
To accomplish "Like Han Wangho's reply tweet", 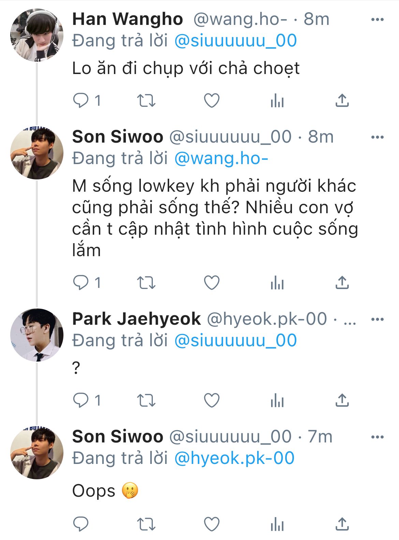I will tap(211, 101).
